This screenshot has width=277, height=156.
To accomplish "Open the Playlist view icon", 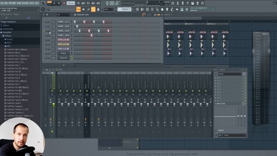I will (x=137, y=10).
